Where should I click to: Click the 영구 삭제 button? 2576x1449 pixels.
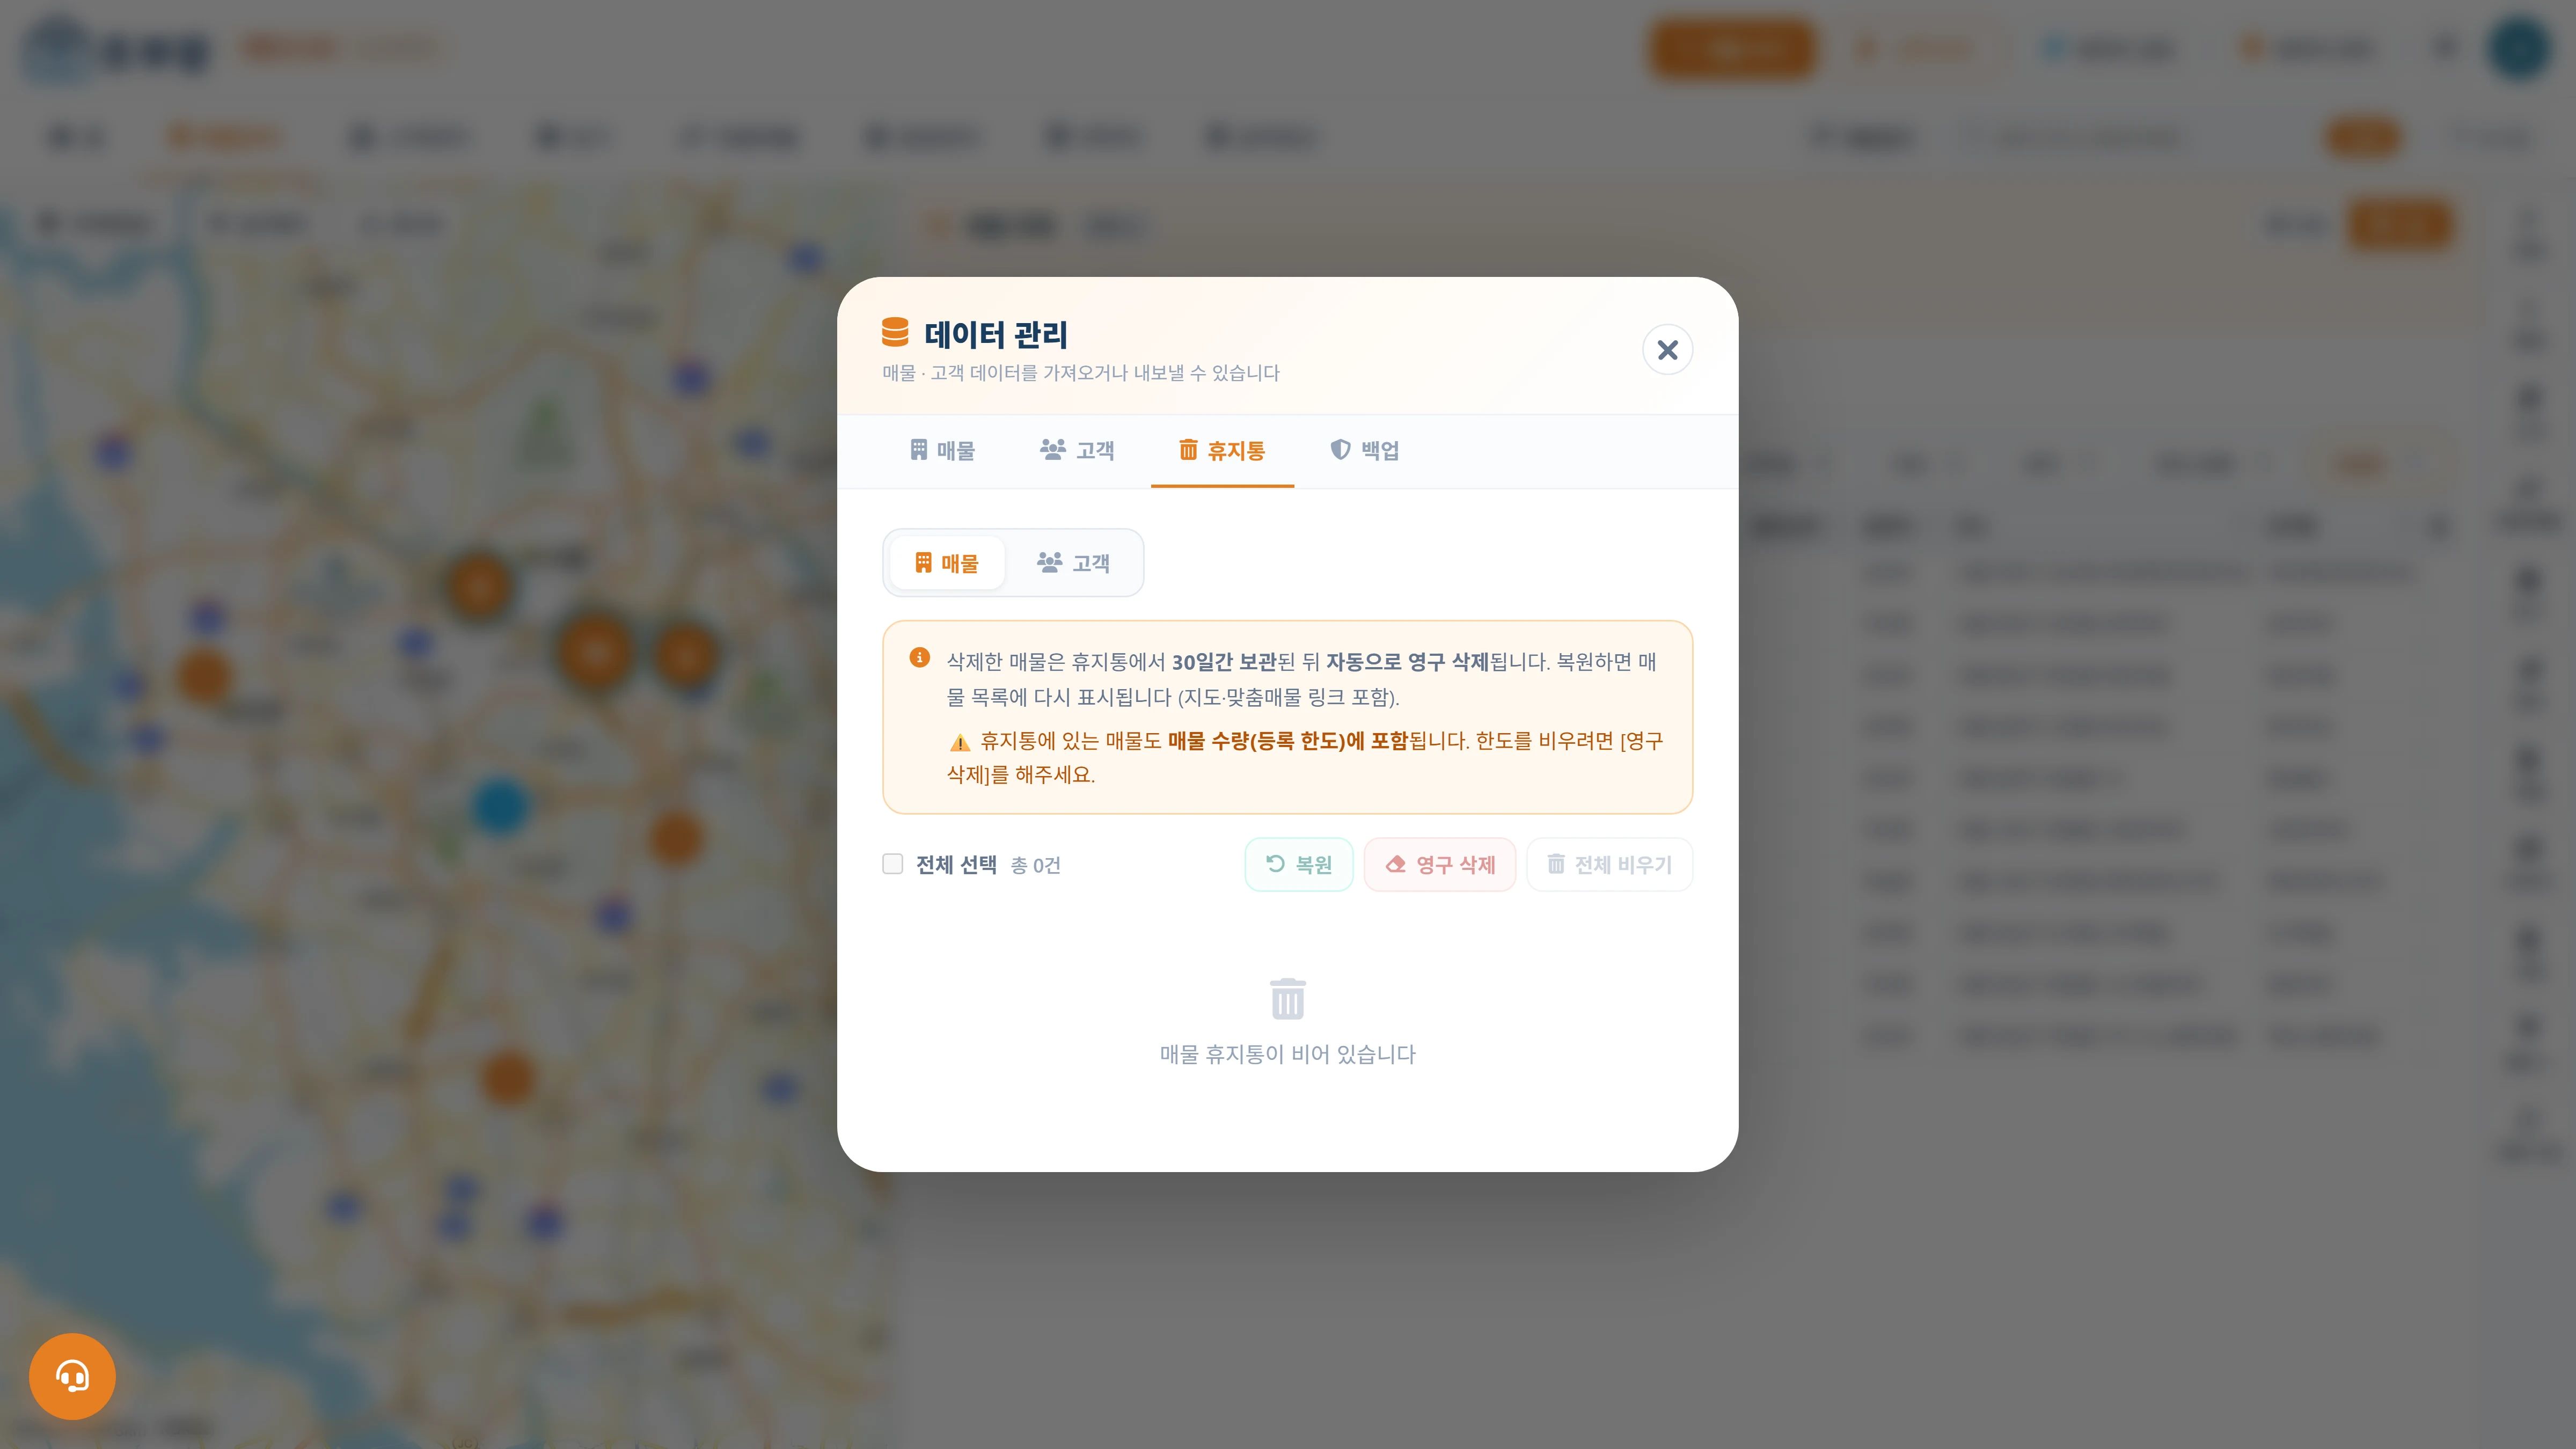pos(1440,864)
